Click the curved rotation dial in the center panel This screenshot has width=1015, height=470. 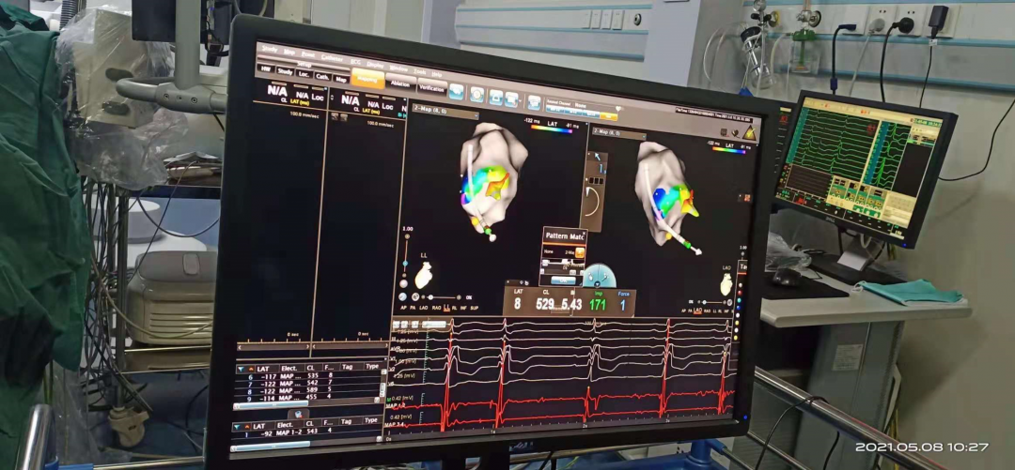coord(592,202)
